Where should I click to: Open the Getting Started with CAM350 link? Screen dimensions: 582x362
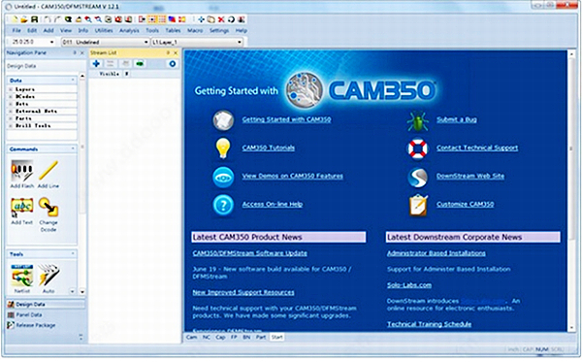coord(286,119)
